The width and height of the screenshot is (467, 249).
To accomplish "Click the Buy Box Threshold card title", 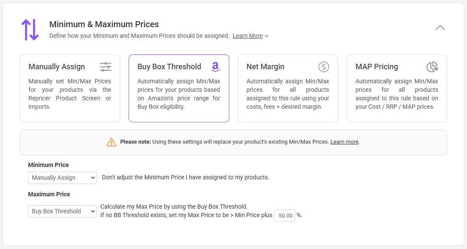I will (x=169, y=67).
